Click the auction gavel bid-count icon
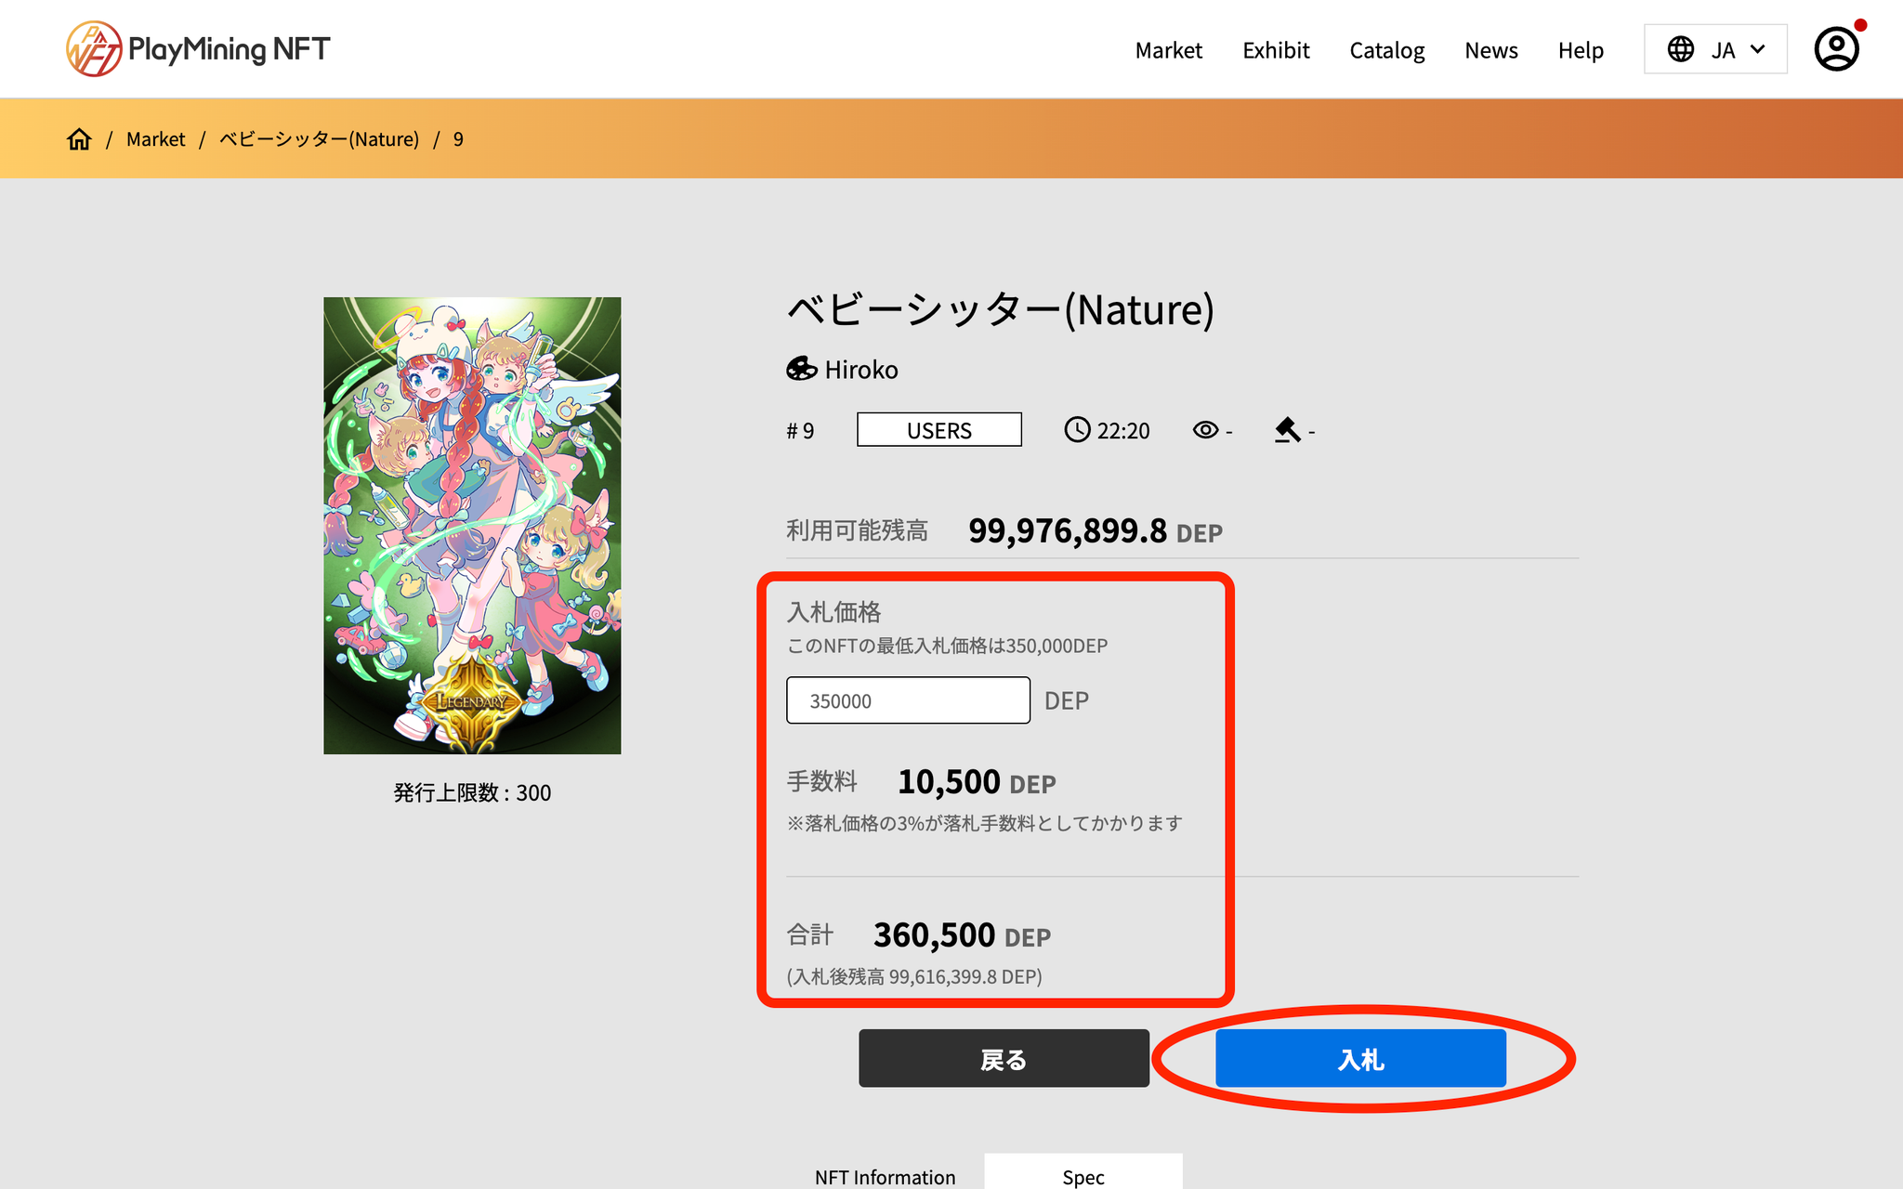The height and width of the screenshot is (1189, 1903). [1287, 430]
